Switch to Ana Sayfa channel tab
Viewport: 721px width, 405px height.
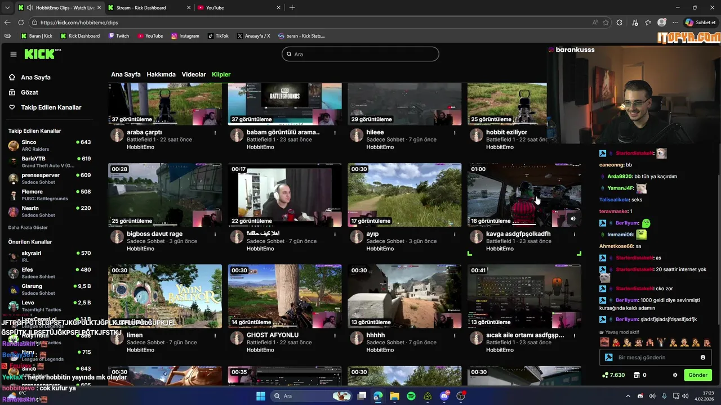(x=126, y=74)
